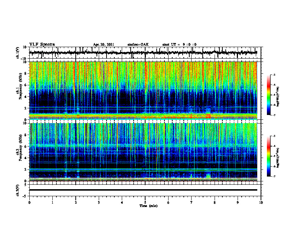Screen dimensions: 294x227
Task: Click time axis tick label "0"
Action: point(29,203)
